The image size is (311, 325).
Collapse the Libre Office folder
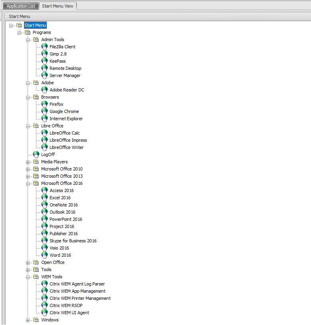28,126
